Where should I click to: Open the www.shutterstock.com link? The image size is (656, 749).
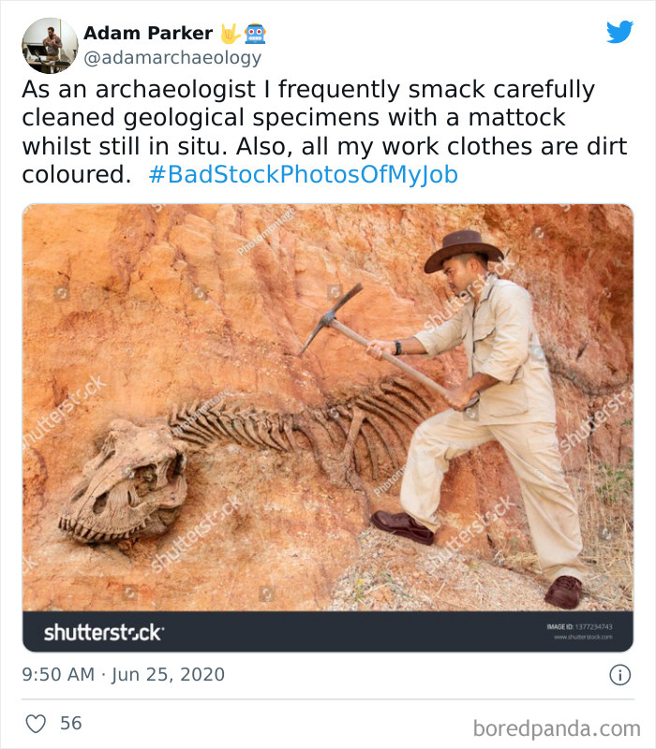click(x=583, y=635)
